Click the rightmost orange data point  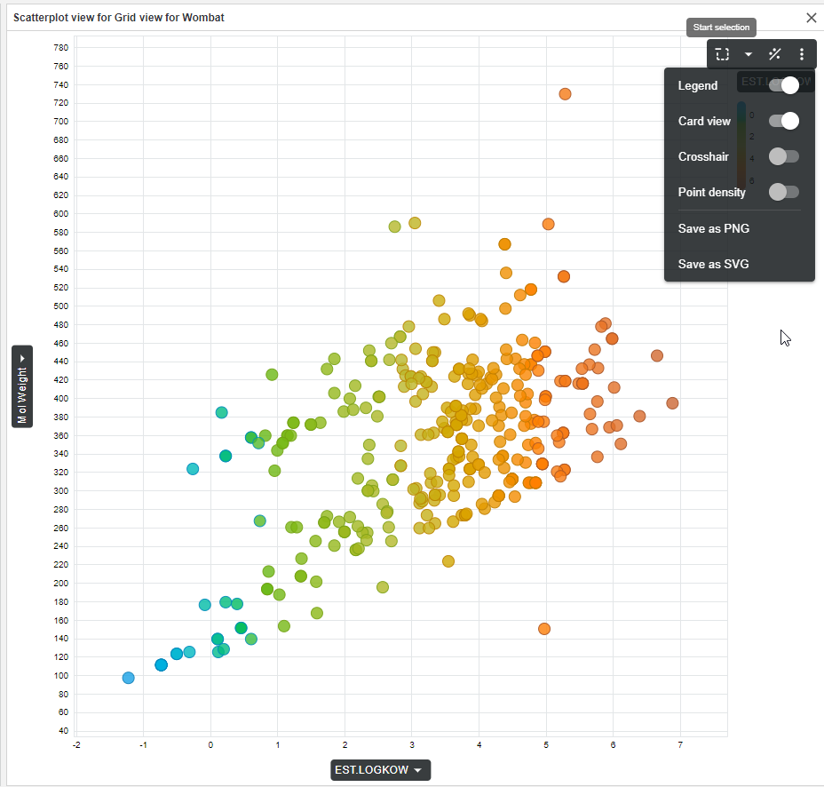[672, 403]
